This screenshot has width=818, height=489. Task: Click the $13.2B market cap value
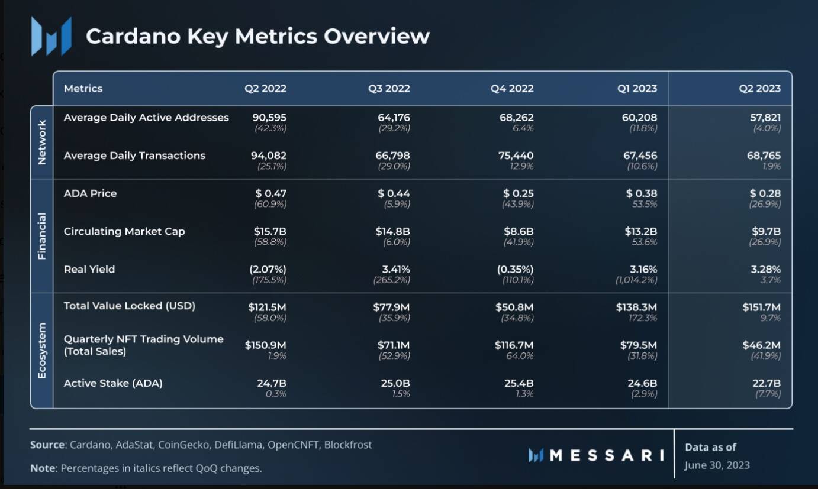click(x=641, y=231)
